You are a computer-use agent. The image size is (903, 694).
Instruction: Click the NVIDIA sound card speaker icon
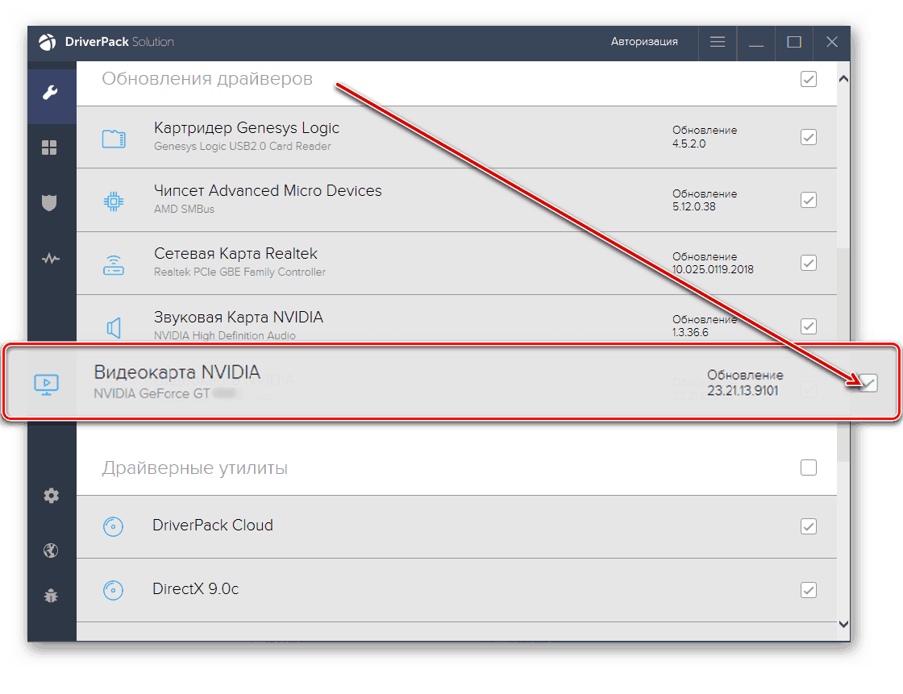point(114,328)
